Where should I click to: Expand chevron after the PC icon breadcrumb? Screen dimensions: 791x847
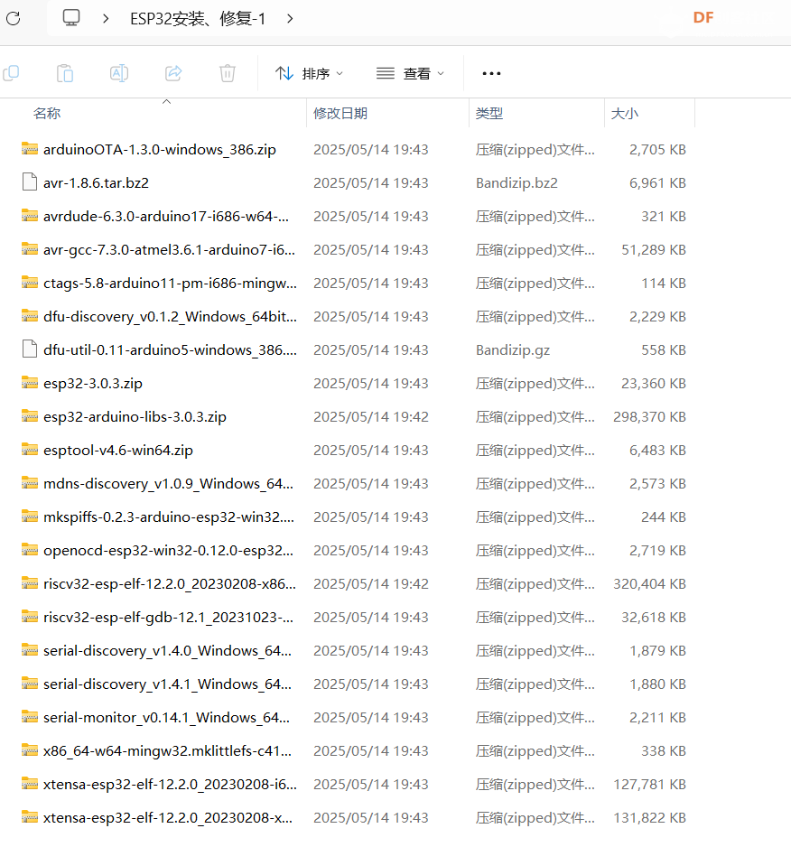tap(106, 19)
